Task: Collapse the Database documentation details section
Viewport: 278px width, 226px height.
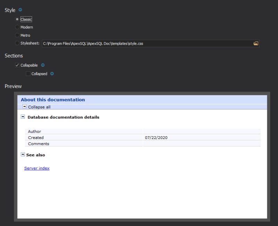Action: tap(23, 117)
